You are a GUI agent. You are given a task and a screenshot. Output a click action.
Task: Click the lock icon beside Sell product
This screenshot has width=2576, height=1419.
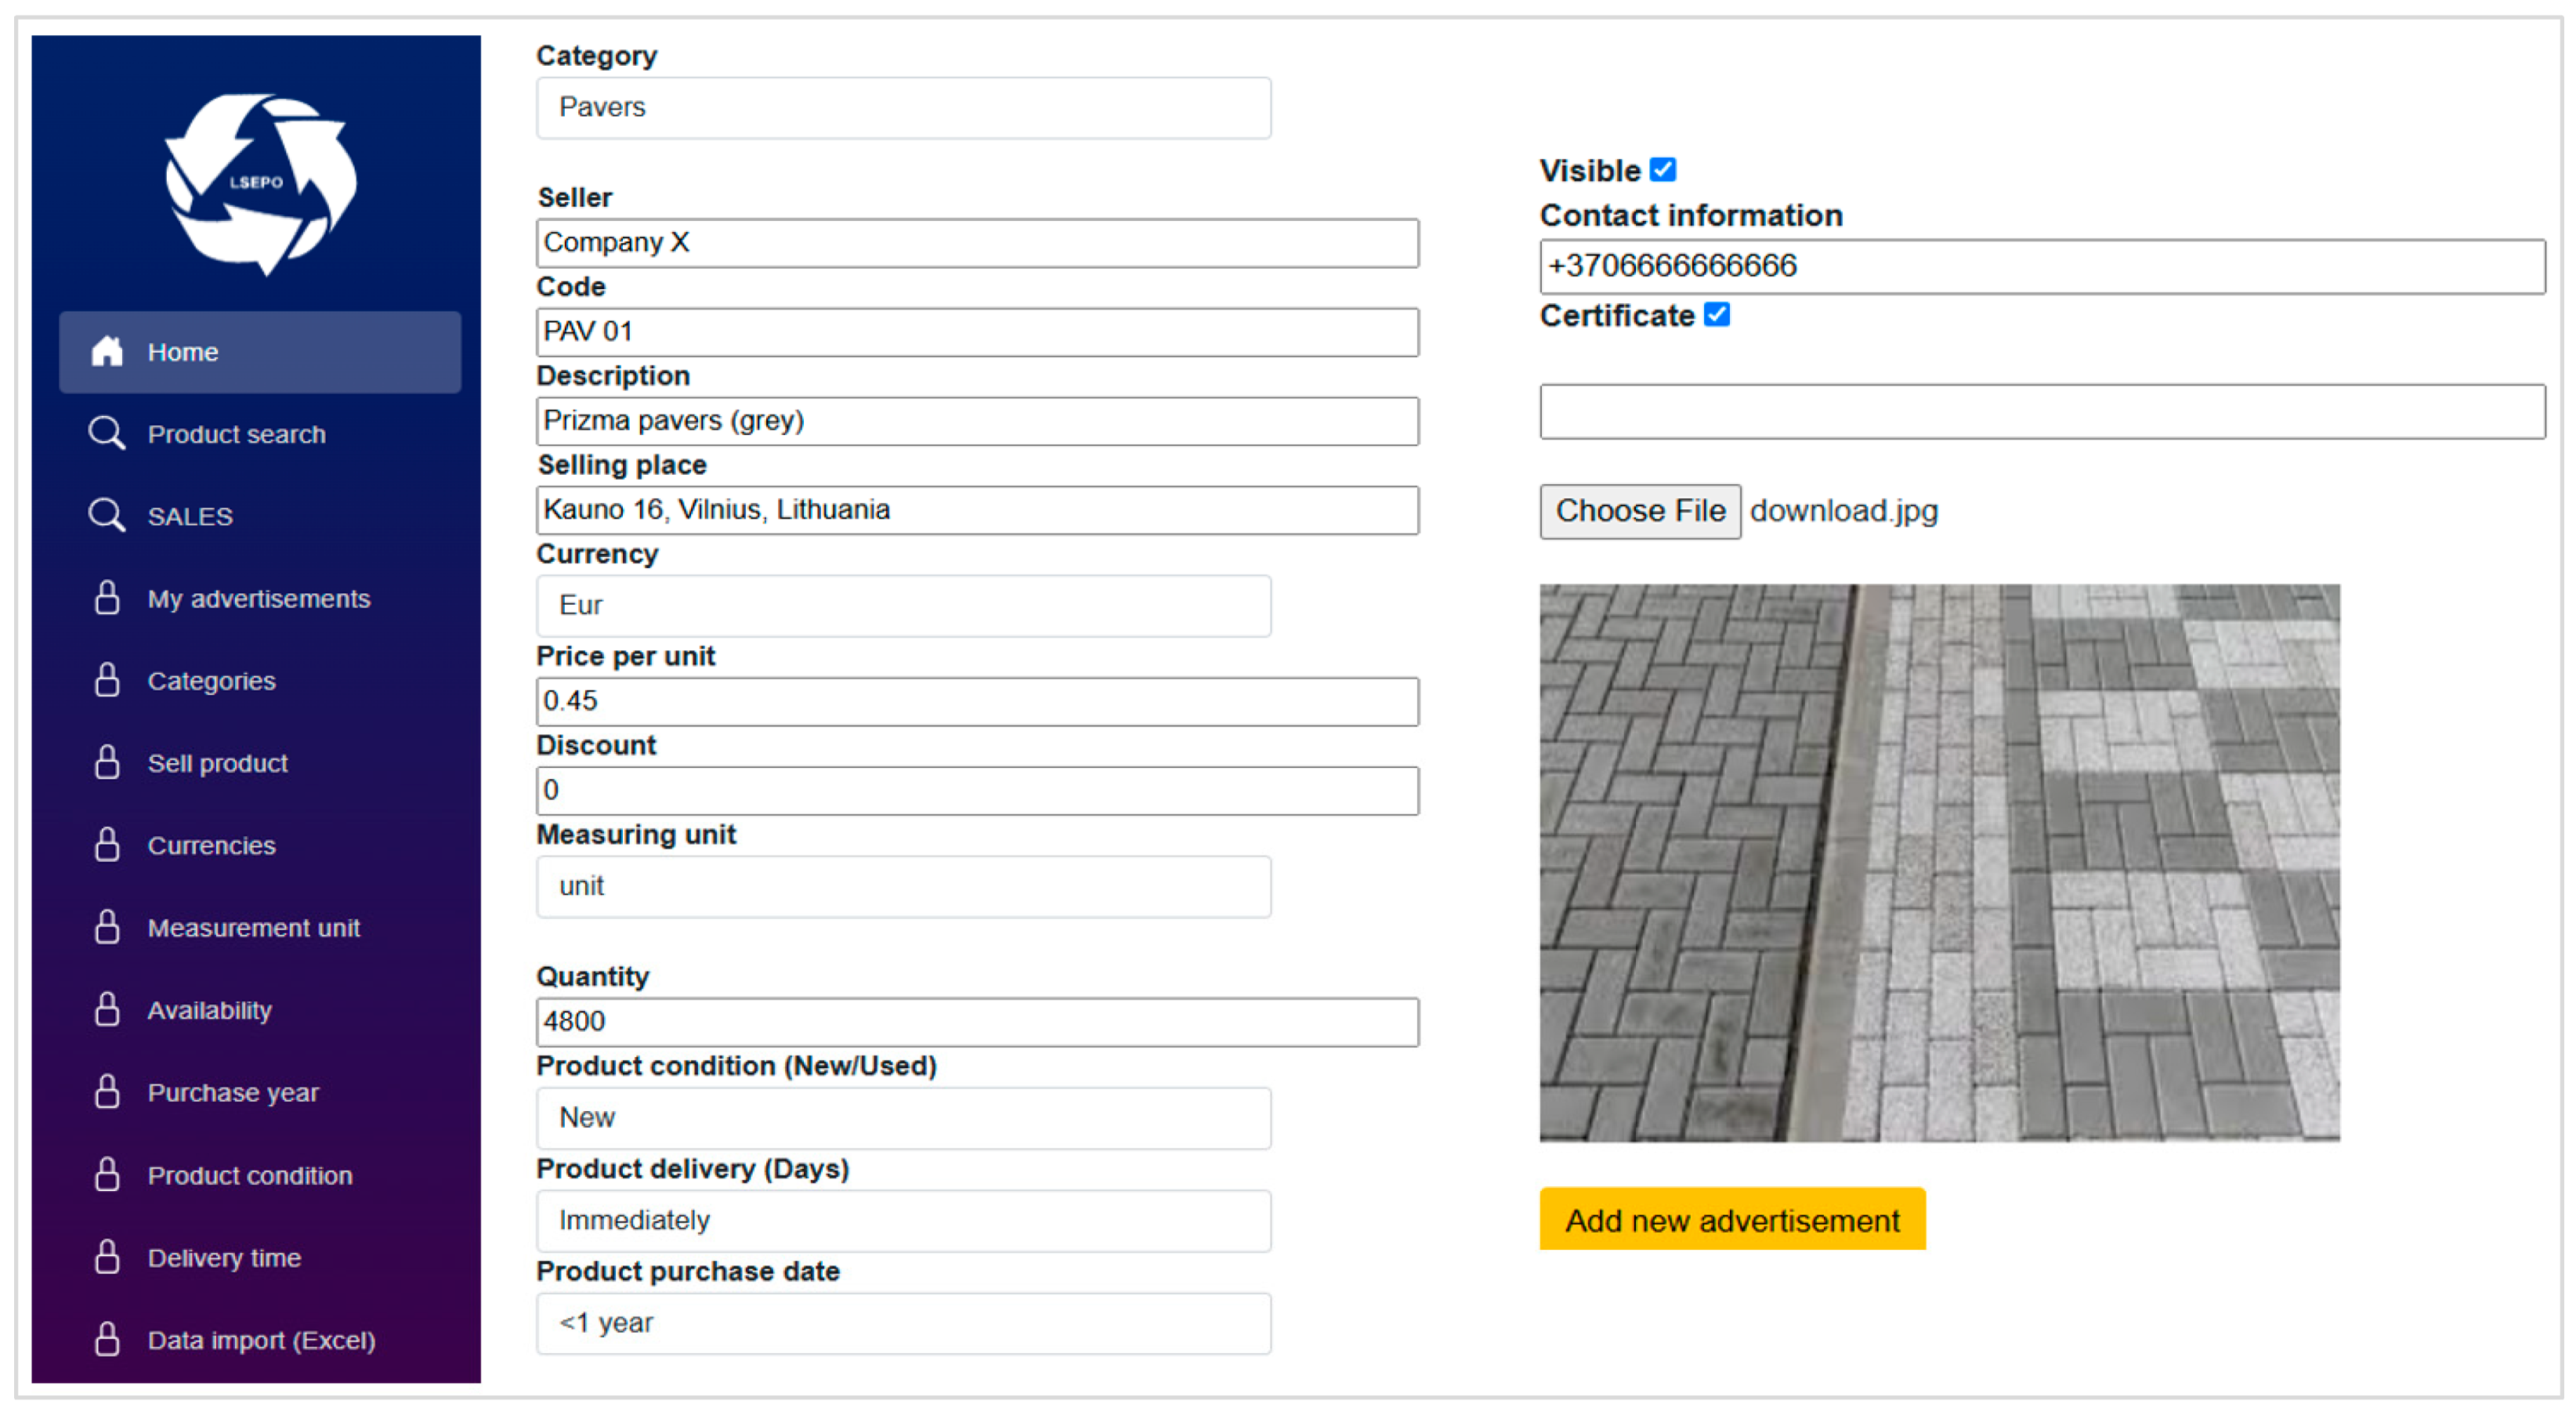click(107, 763)
